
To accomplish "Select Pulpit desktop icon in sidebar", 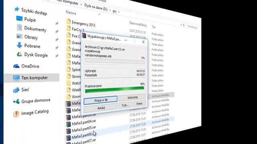I will 19,18.
